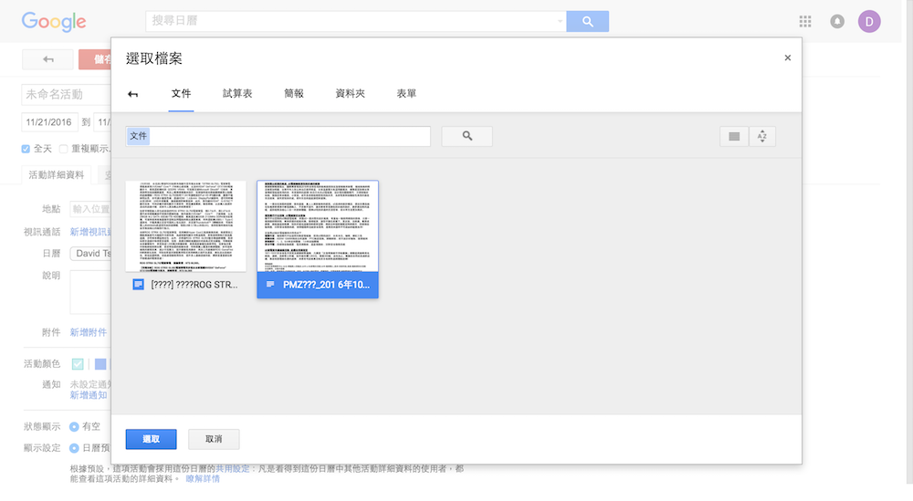Switch to the 簡報 tab
This screenshot has width=913, height=501.
tap(294, 94)
